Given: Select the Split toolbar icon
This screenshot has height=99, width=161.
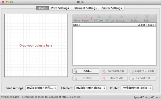Looking at the screenshot, I should [147, 17].
